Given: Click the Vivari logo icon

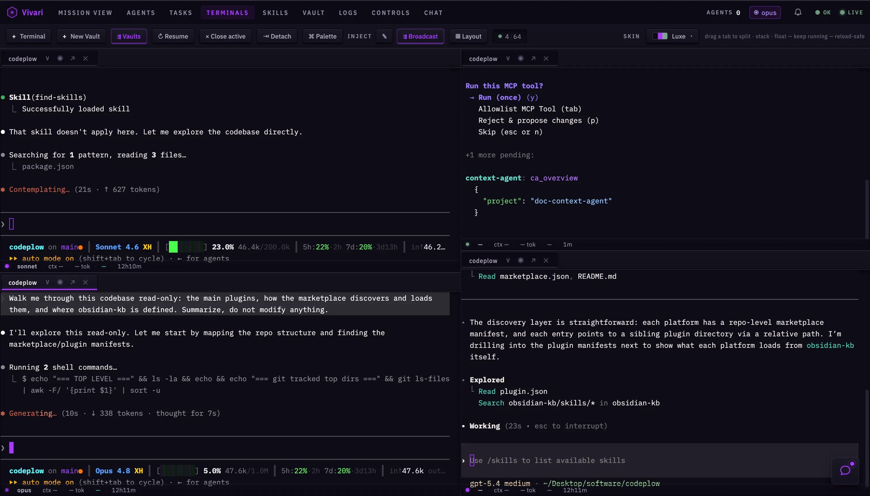Looking at the screenshot, I should (x=12, y=13).
